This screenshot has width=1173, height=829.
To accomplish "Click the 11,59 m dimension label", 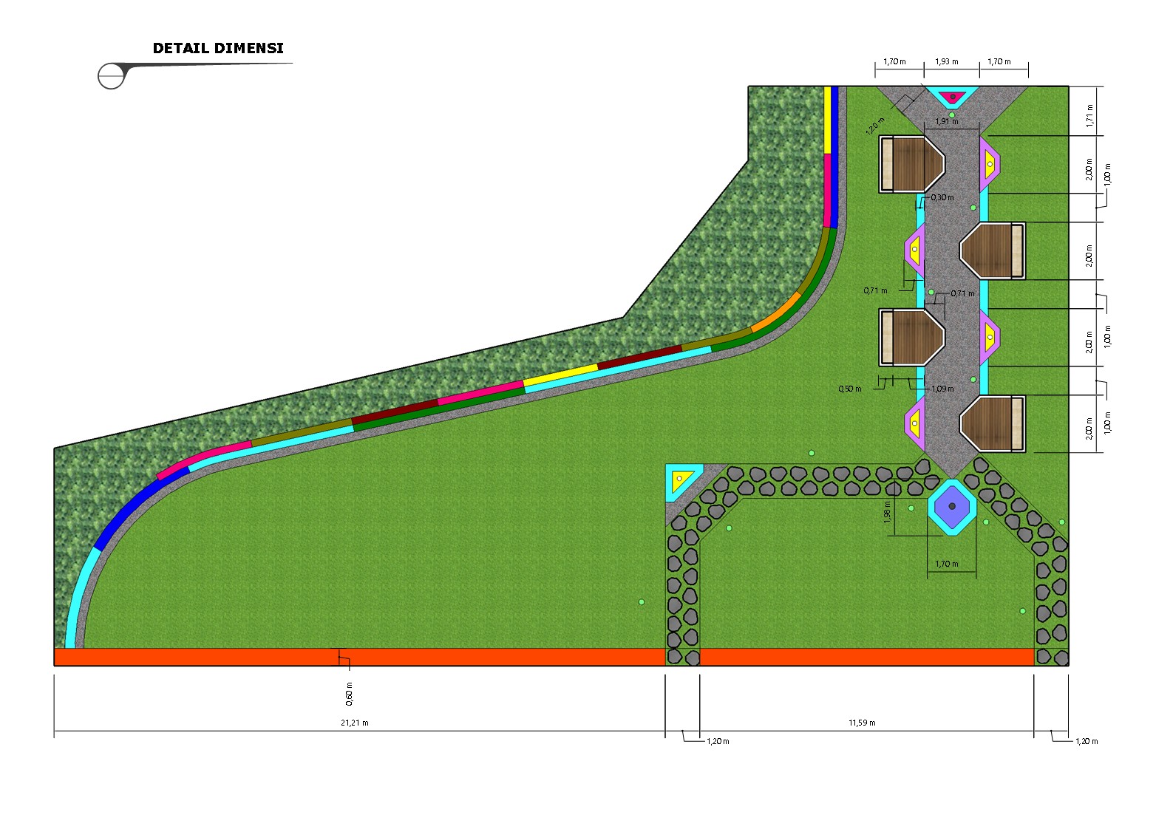I will coord(862,723).
